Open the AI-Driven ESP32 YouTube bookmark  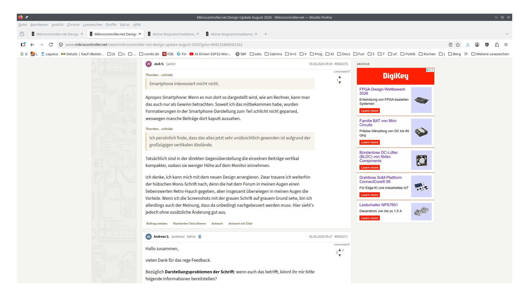(210, 54)
